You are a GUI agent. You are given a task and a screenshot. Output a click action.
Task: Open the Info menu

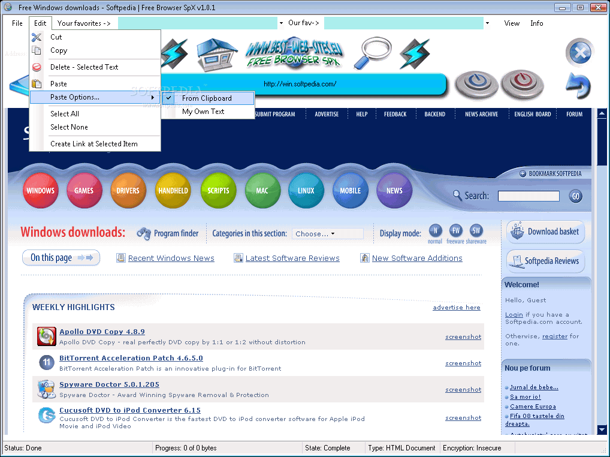tap(536, 23)
